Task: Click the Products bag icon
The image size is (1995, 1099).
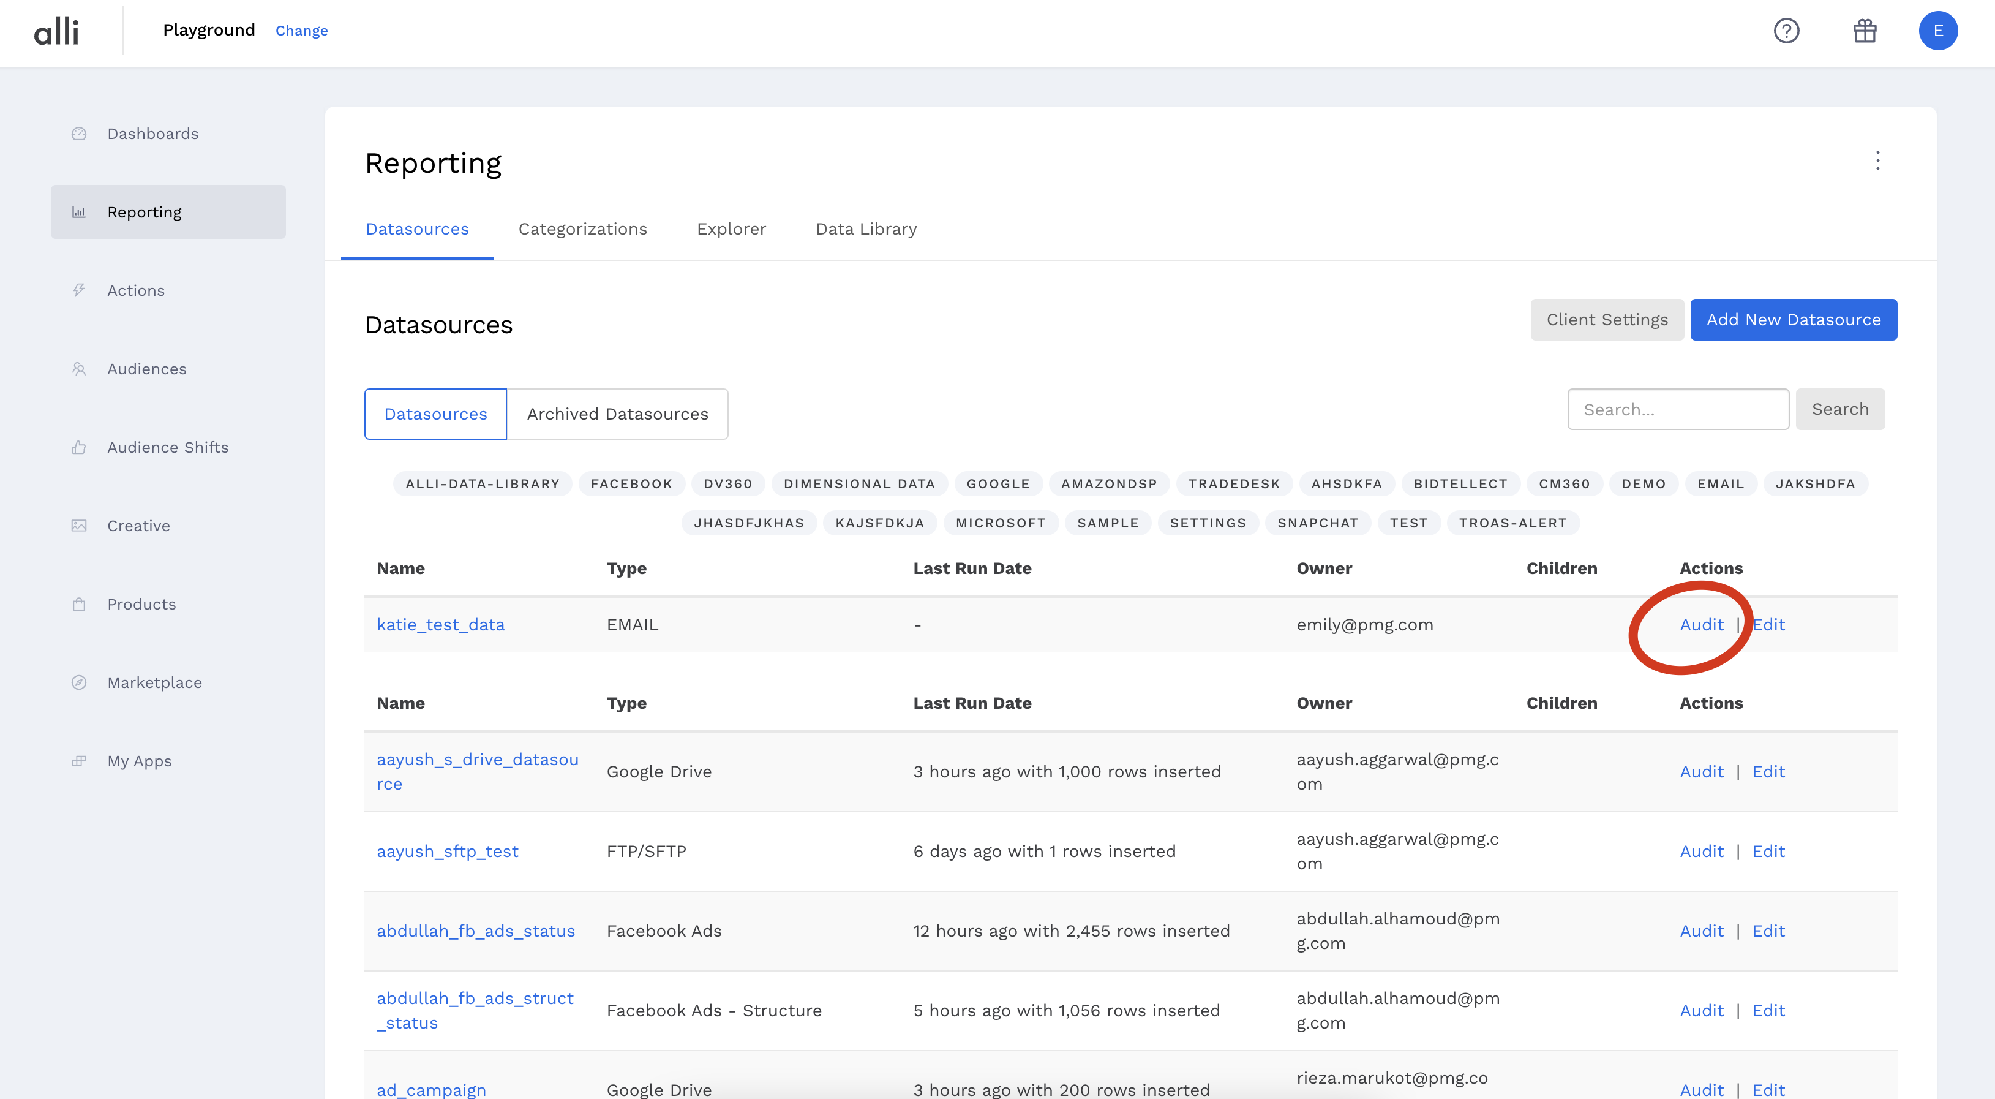Action: pos(79,604)
